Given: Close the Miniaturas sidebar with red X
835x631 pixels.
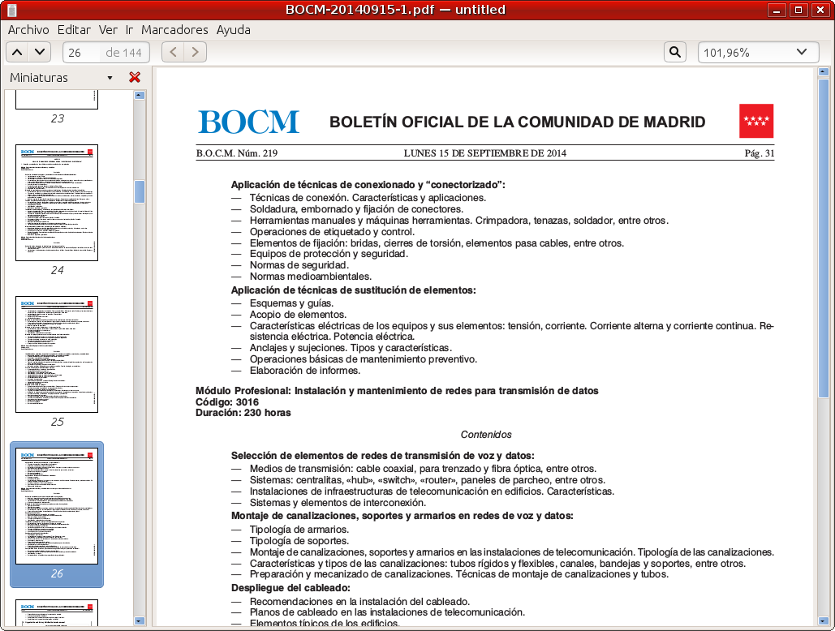Looking at the screenshot, I should tap(135, 78).
